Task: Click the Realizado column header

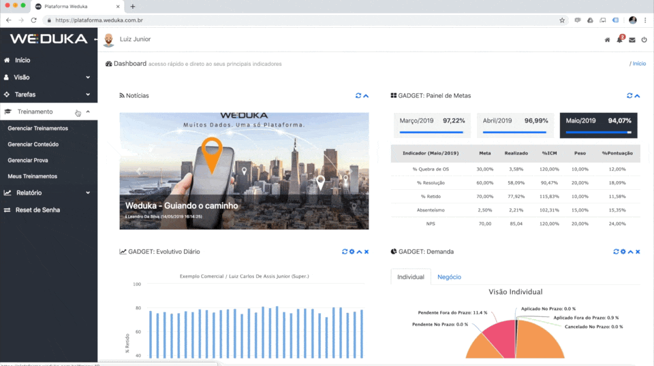Action: point(516,153)
